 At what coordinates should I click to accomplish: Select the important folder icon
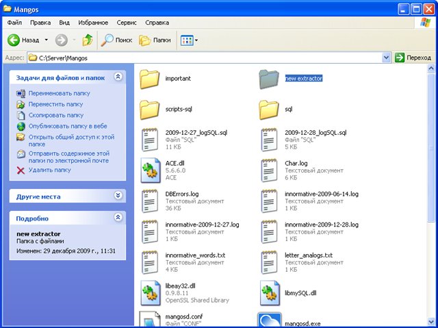click(149, 79)
